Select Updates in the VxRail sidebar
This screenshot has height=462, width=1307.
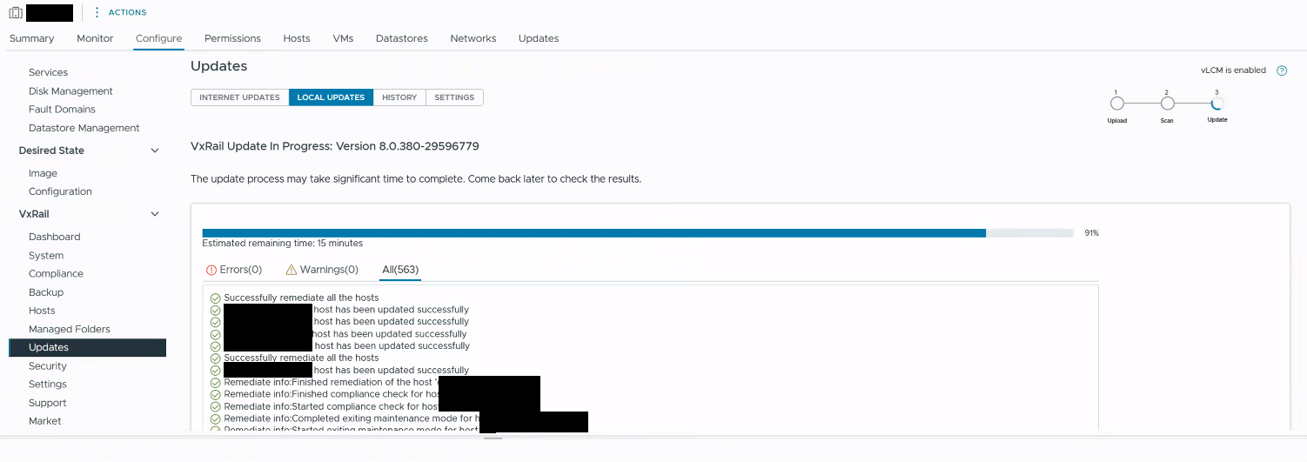[x=87, y=347]
